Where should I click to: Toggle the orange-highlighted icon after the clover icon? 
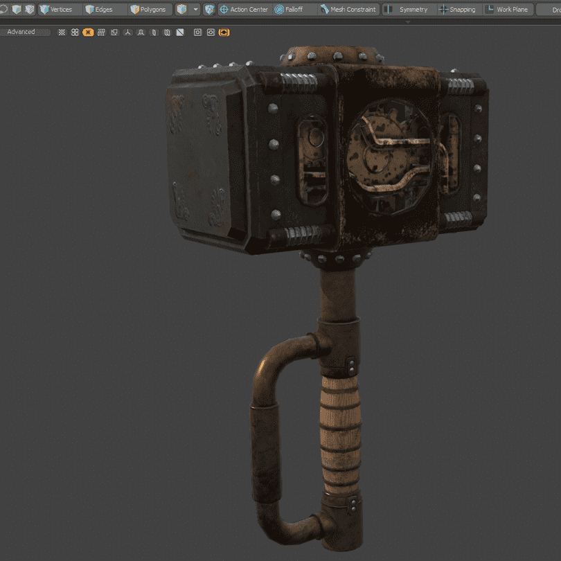[x=88, y=33]
